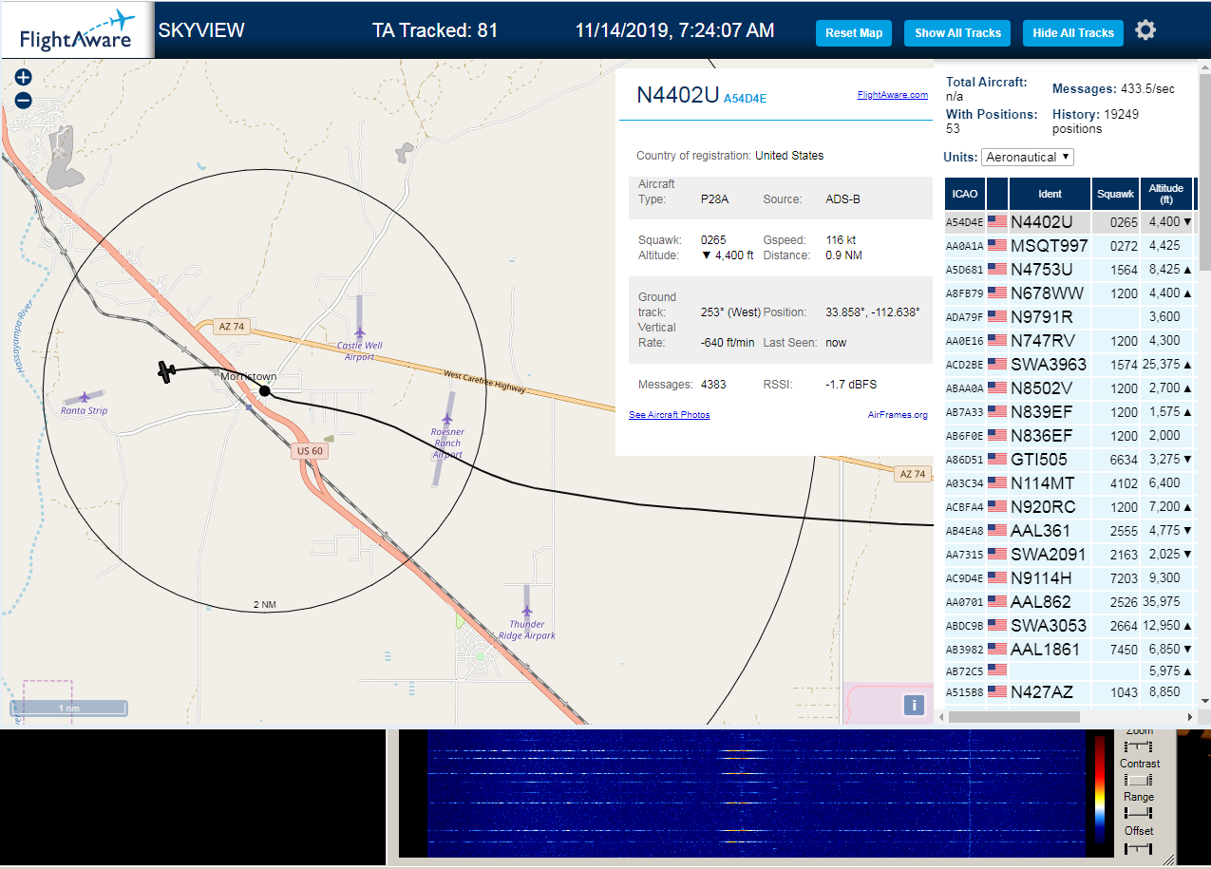This screenshot has width=1211, height=869.
Task: Sort the table by the Altitude (ft) column header
Action: pyautogui.click(x=1165, y=194)
